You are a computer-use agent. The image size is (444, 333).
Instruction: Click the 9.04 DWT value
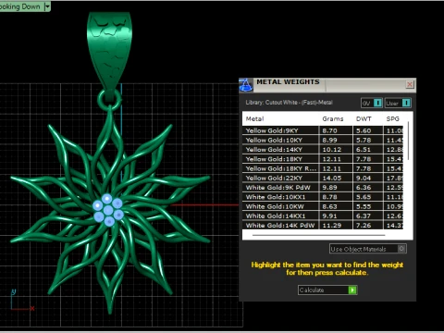(x=364, y=179)
